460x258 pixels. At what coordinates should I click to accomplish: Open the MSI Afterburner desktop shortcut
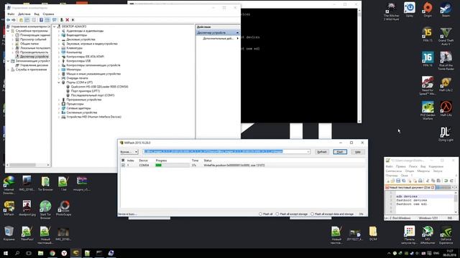tap(428, 235)
